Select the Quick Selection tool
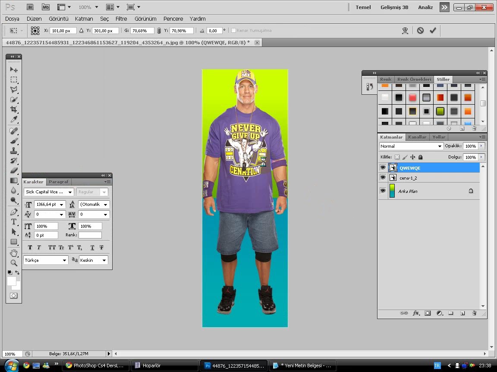 14,99
